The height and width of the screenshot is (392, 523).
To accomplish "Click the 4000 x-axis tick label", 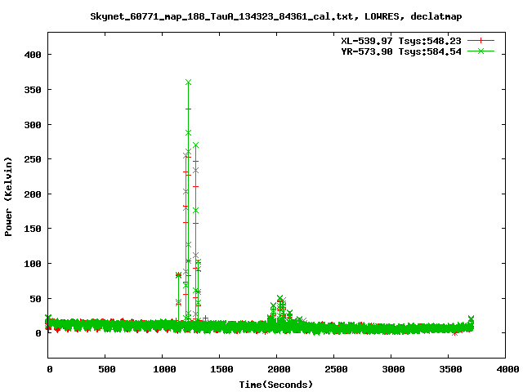I will [x=507, y=369].
